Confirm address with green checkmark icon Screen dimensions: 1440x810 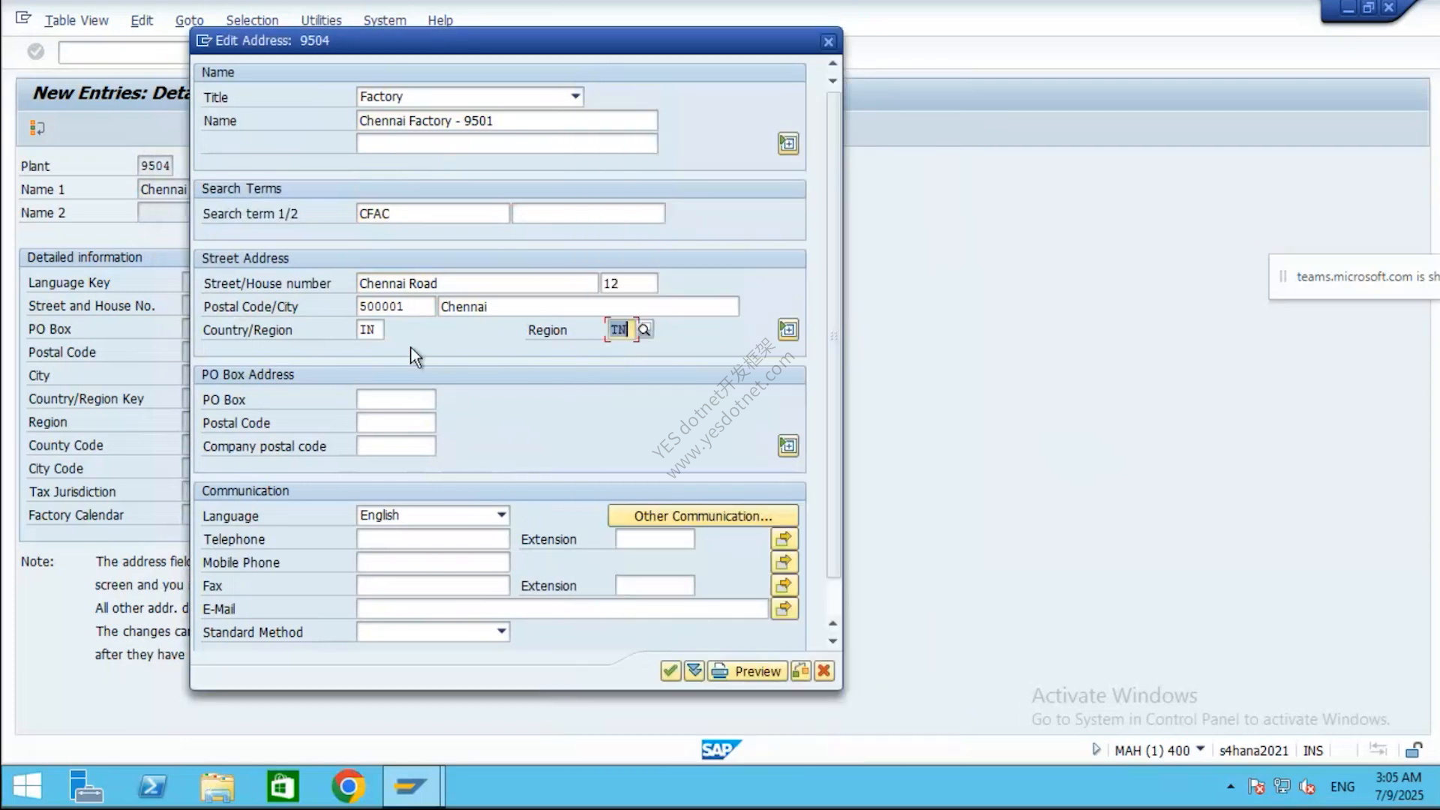click(x=670, y=670)
